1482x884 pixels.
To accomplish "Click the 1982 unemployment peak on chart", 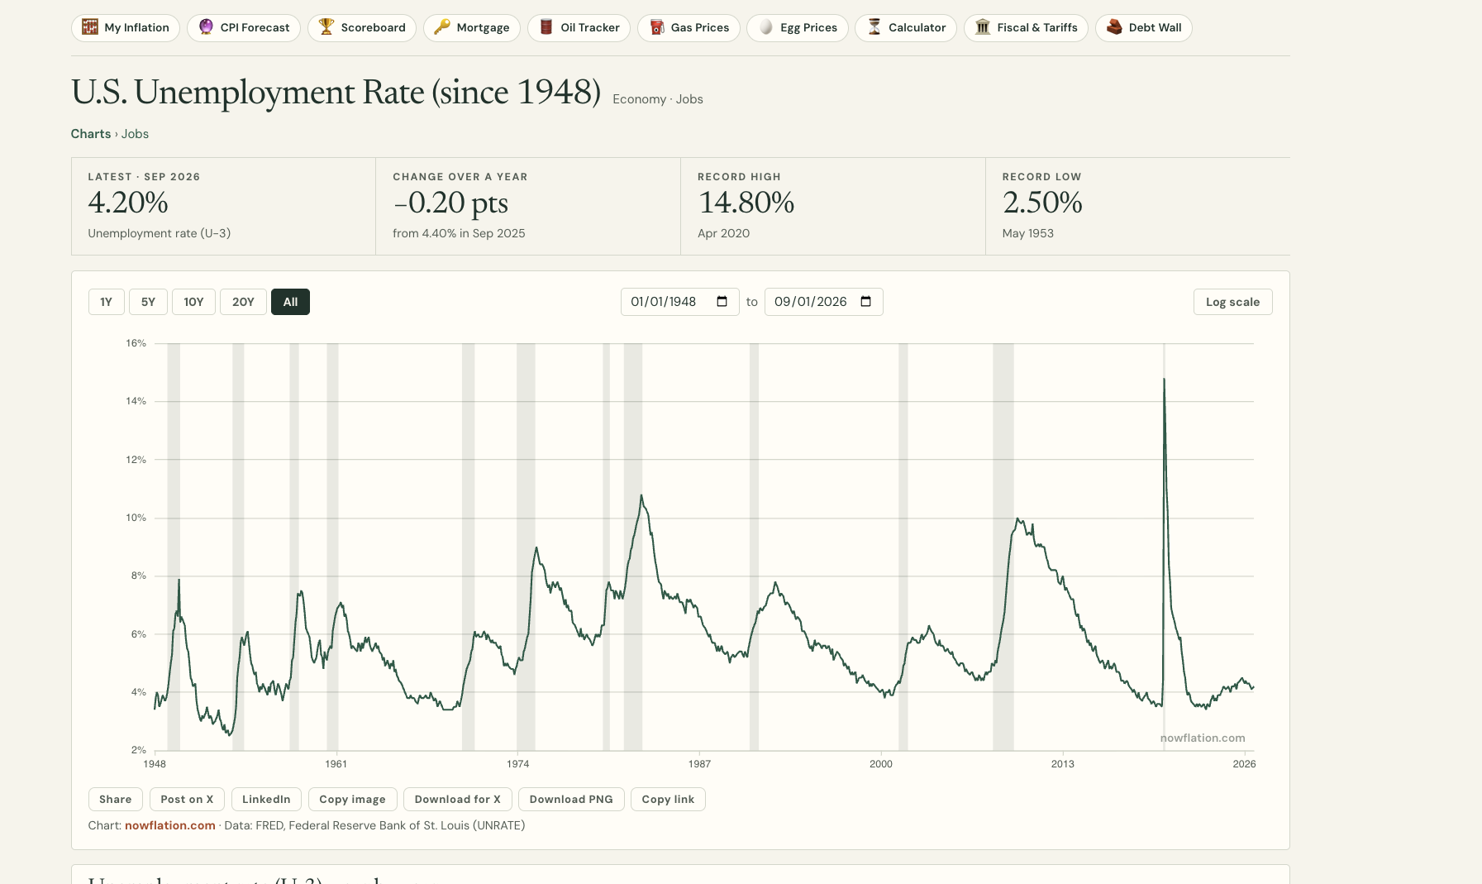I will [x=641, y=496].
